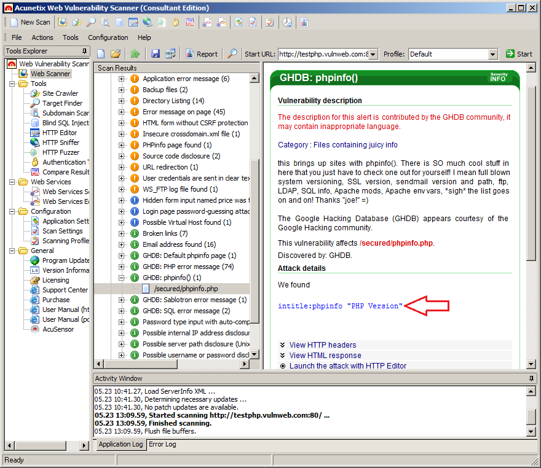Open HTTP Sniffer globe toolbar icon
Image resolution: width=541 pixels, height=468 pixels.
coord(148,22)
